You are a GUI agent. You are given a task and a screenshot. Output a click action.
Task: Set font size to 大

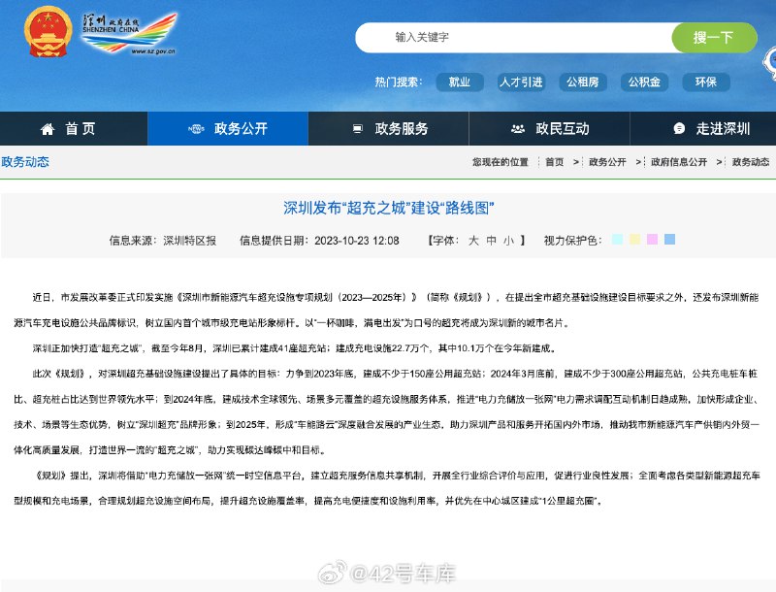[473, 241]
